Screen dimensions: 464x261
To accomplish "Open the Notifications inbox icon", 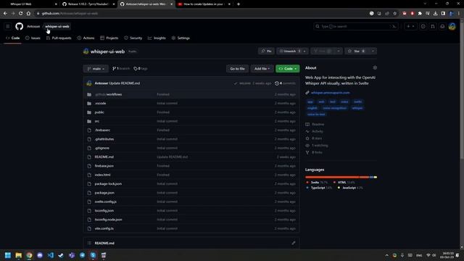I will tap(442, 26).
